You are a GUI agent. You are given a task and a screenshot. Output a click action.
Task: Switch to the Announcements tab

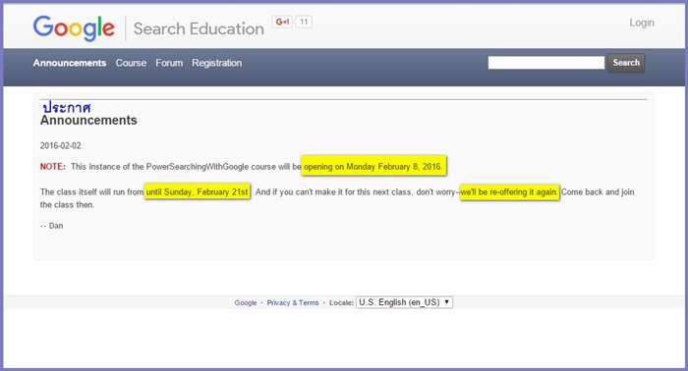tap(70, 63)
